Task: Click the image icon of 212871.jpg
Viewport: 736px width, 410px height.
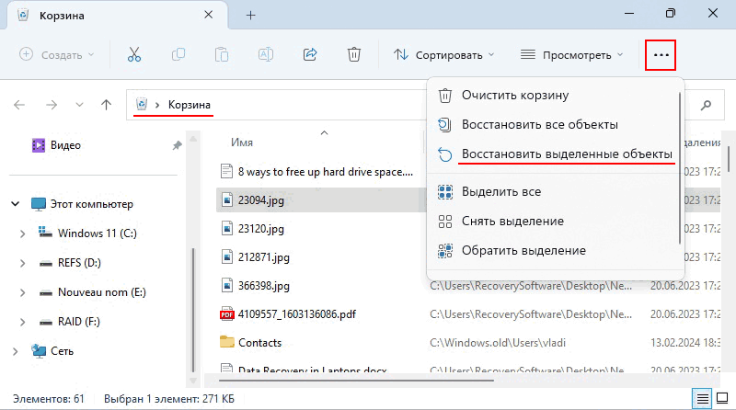Action: pyautogui.click(x=227, y=257)
